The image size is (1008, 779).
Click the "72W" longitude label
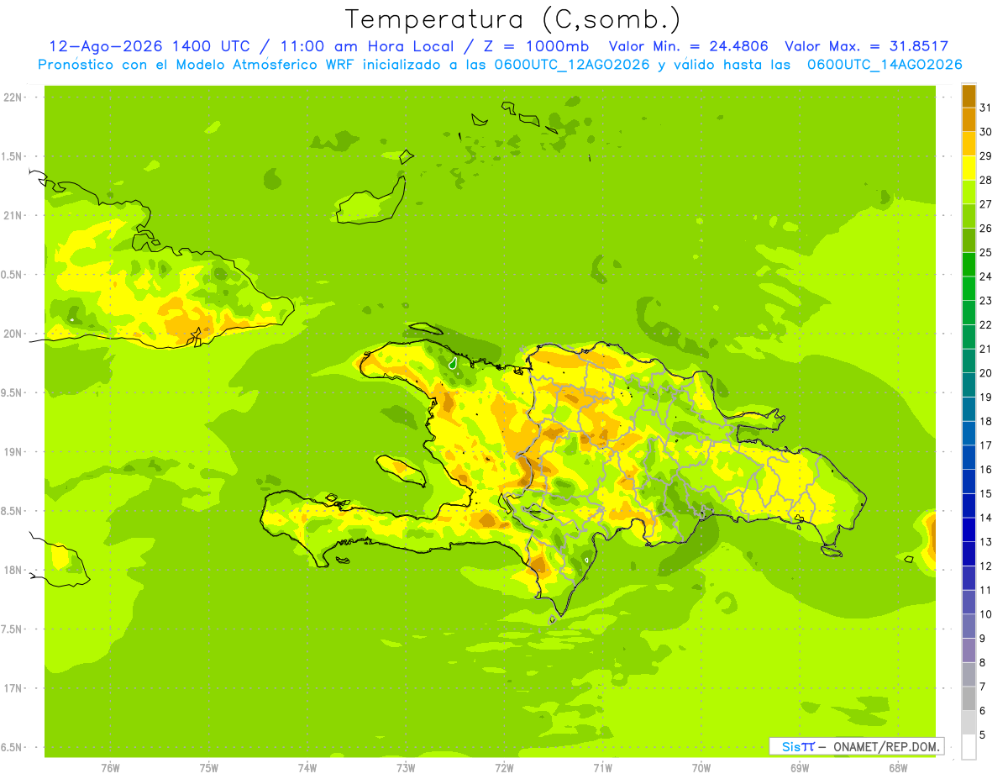coord(504,768)
